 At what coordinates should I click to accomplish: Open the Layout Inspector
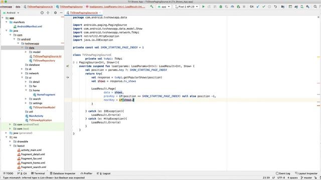tap(306, 173)
